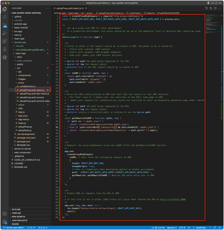Open the Search view in activity bar
The height and width of the screenshot is (230, 224).
(x=4, y=17)
